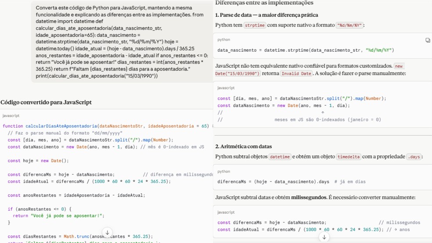Click inline code '"%d/%m/%Y"' after 'formato'
Viewport: 432px width, 243px height.
point(349,25)
